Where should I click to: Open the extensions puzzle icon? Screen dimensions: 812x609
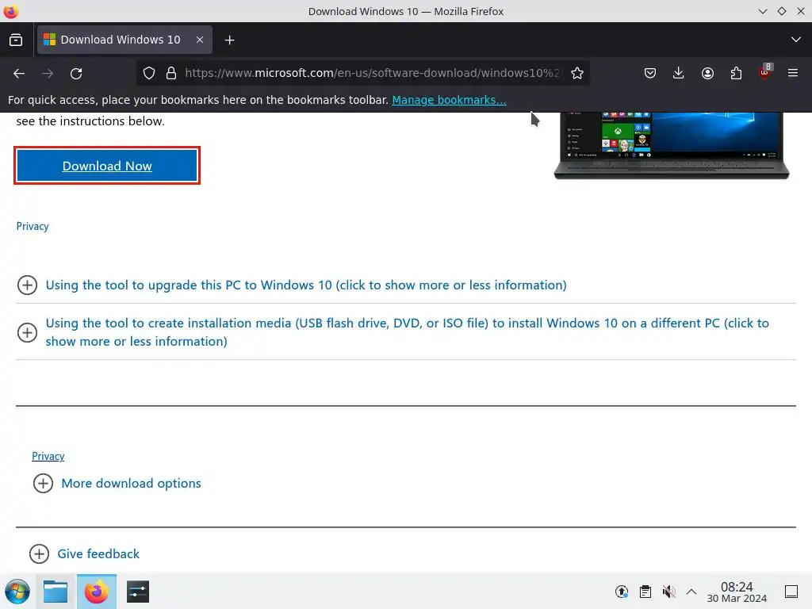(x=736, y=74)
